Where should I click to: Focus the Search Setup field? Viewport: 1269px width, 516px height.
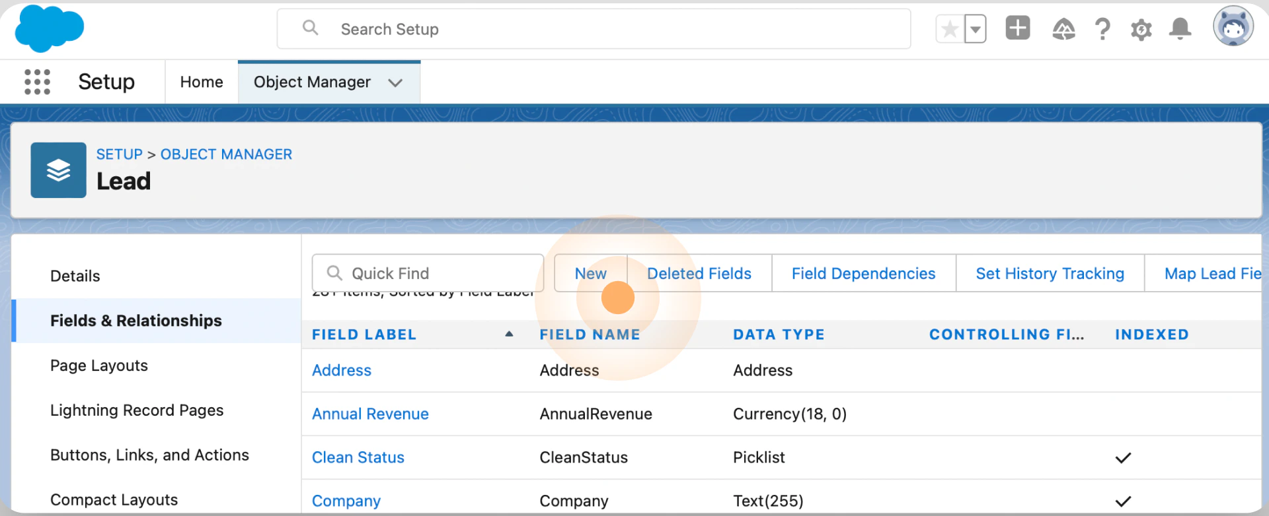click(594, 29)
